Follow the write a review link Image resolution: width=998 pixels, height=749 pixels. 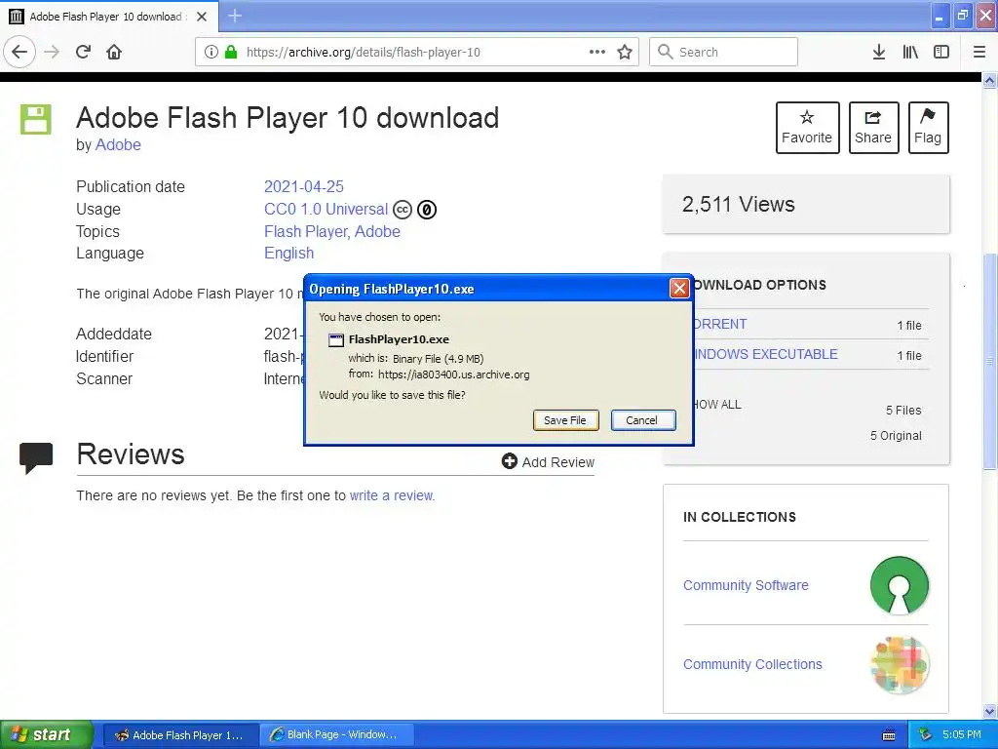coord(392,495)
